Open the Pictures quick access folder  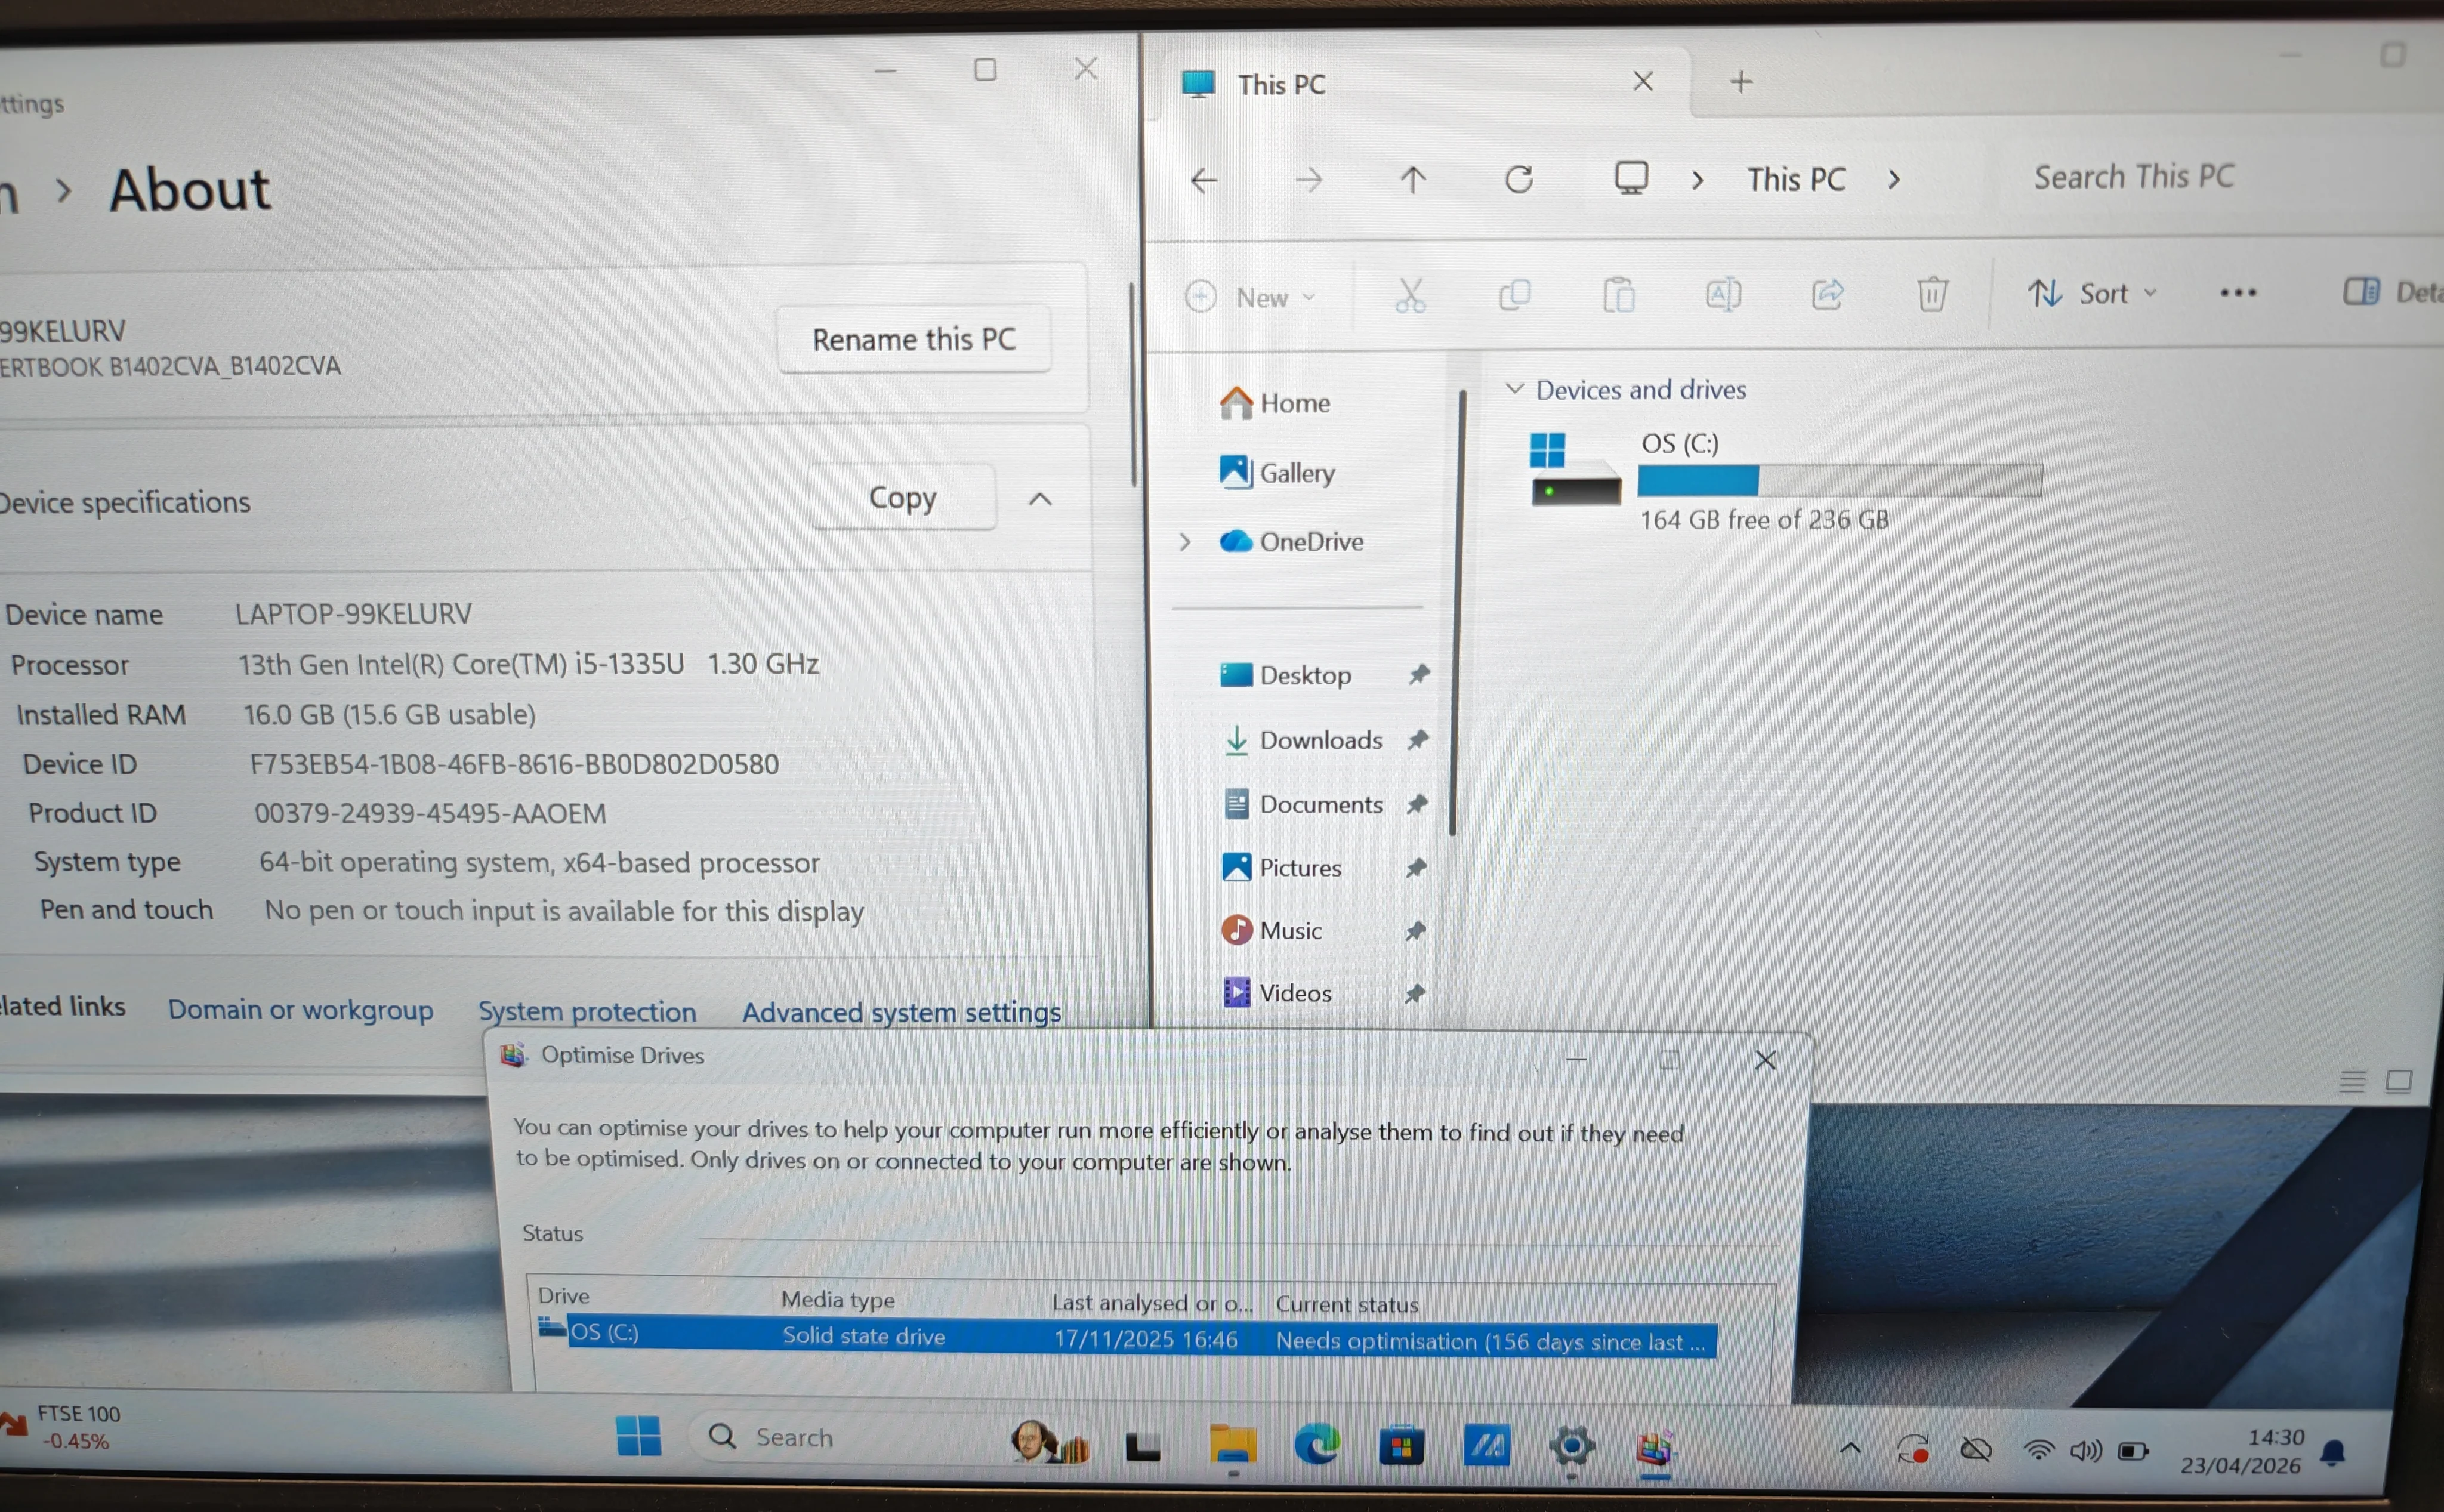pos(1282,867)
